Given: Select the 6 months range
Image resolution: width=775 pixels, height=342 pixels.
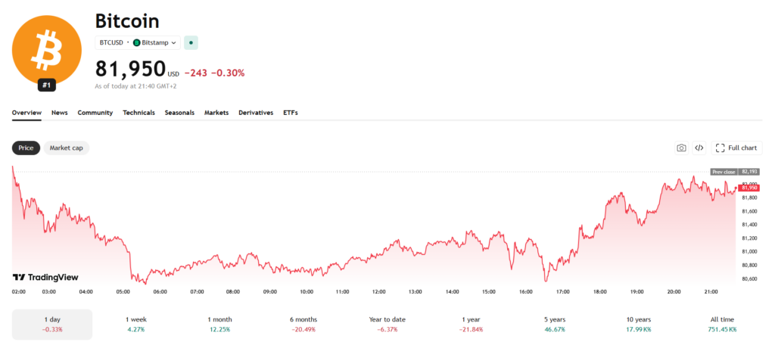Looking at the screenshot, I should coord(304,324).
